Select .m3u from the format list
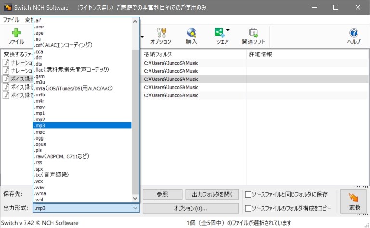The width and height of the screenshot is (370, 228). click(82, 82)
